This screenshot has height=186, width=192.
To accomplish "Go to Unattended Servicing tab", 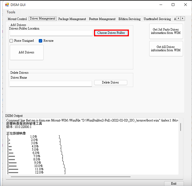I will pyautogui.click(x=157, y=19).
